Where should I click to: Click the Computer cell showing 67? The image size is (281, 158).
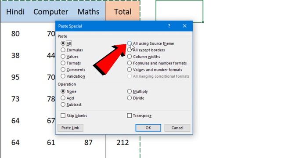point(51,121)
